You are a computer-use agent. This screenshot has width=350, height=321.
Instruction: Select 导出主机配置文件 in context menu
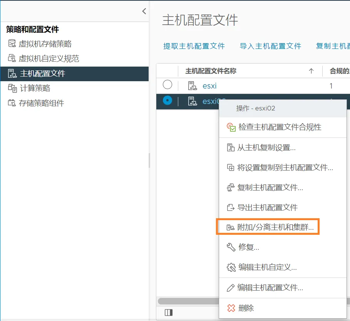click(267, 207)
